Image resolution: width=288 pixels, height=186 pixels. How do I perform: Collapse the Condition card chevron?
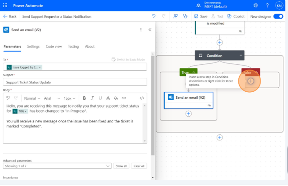click(241, 55)
